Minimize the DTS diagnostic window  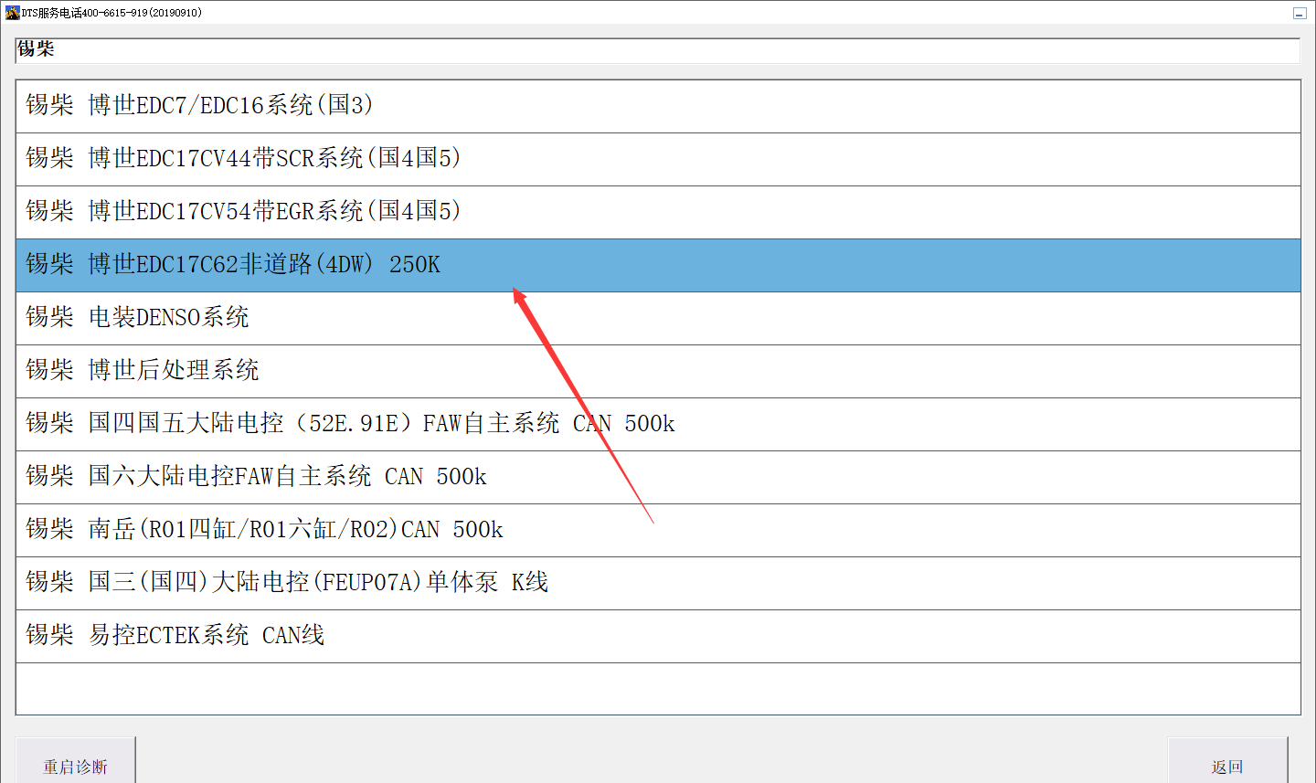point(1300,13)
